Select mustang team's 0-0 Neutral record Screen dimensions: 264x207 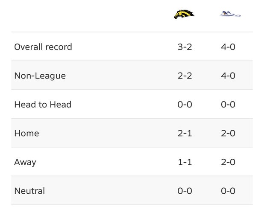click(x=185, y=191)
